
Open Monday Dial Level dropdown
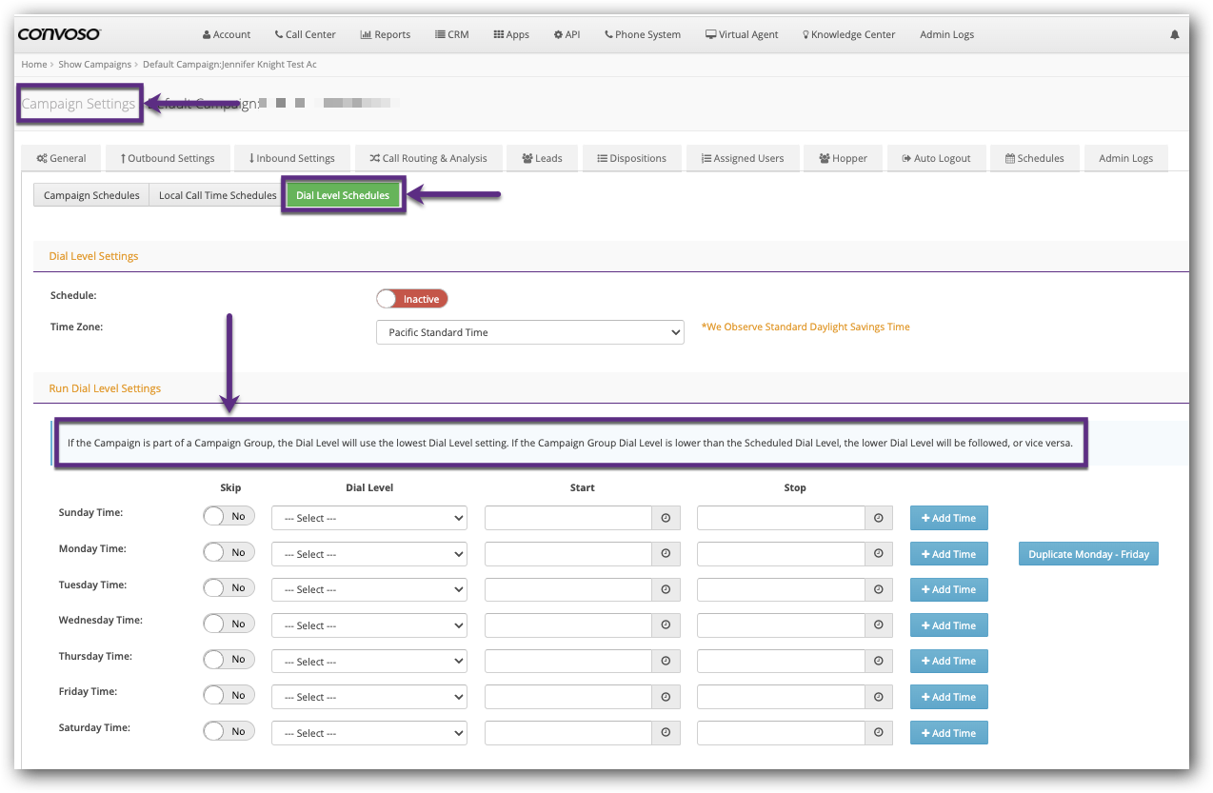coord(369,554)
